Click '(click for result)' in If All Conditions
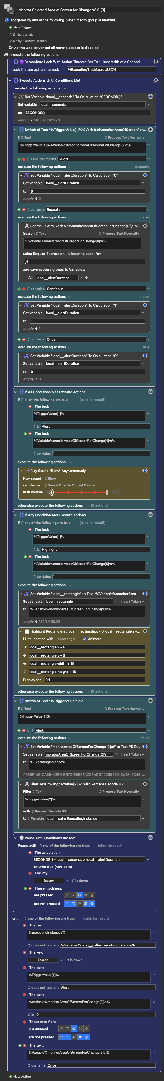 tap(92, 400)
